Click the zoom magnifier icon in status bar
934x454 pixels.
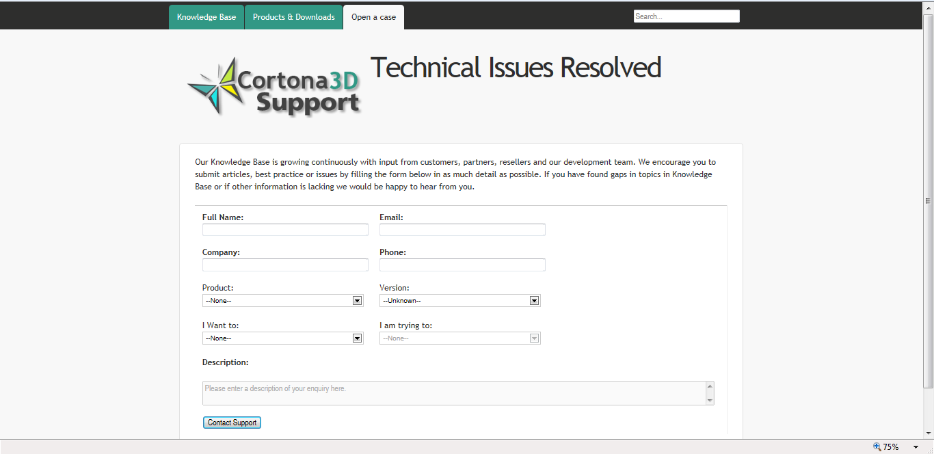pos(877,446)
